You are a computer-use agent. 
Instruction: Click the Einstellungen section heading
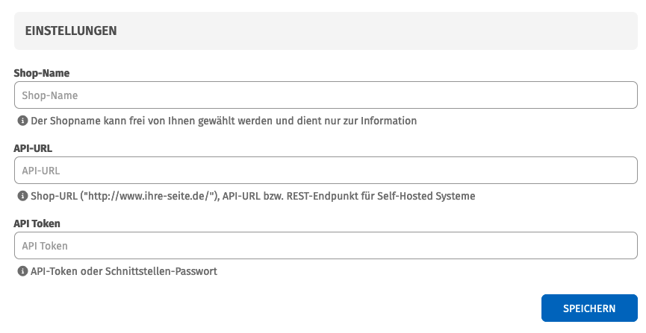[71, 31]
